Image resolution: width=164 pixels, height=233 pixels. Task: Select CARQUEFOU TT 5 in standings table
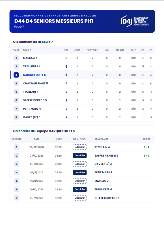pyautogui.click(x=34, y=75)
